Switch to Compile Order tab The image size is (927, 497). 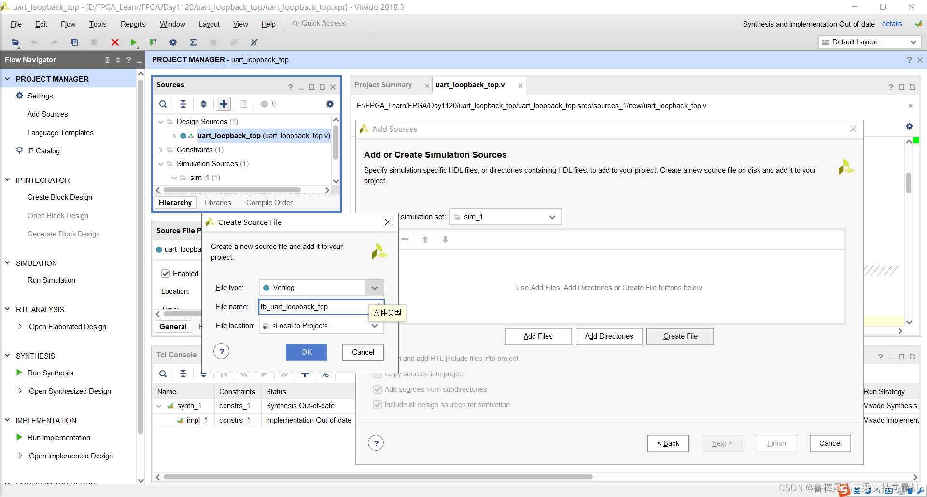269,203
